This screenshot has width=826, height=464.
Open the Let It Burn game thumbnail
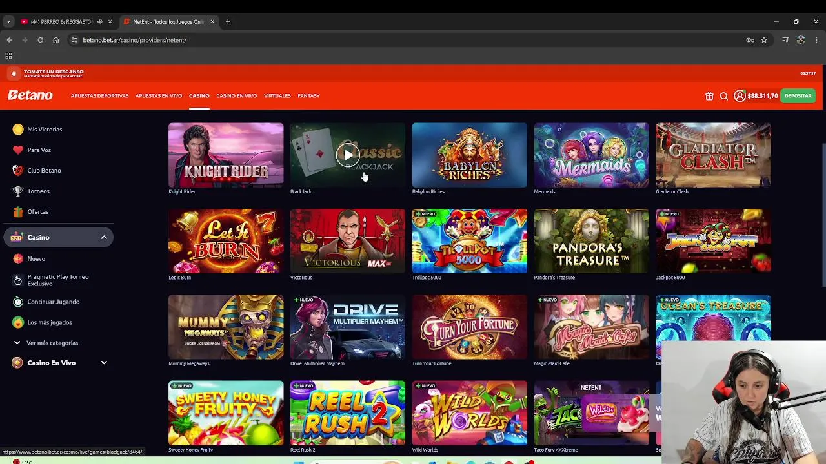pyautogui.click(x=226, y=241)
